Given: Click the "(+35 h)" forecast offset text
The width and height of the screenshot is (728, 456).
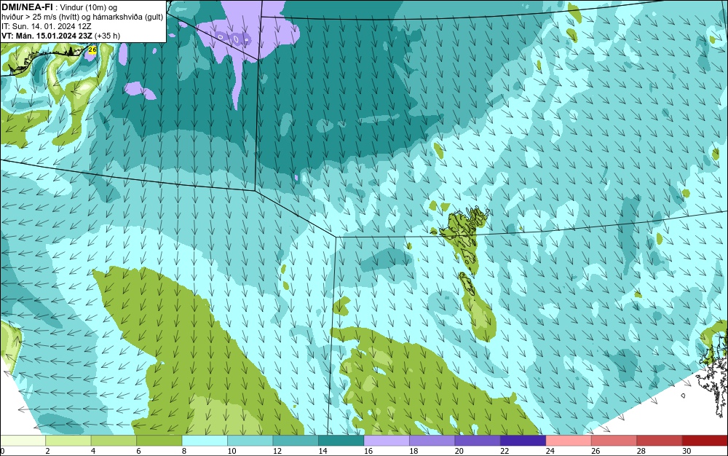Looking at the screenshot, I should pos(107,36).
